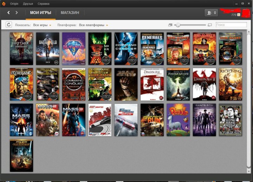
Task: Click the large tiles view icon
Action: pyautogui.click(x=210, y=25)
